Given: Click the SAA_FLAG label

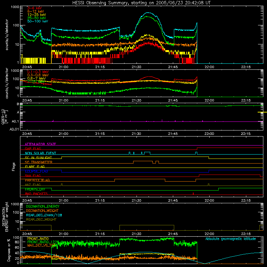Looking at the screenshot, I should click(x=33, y=176).
